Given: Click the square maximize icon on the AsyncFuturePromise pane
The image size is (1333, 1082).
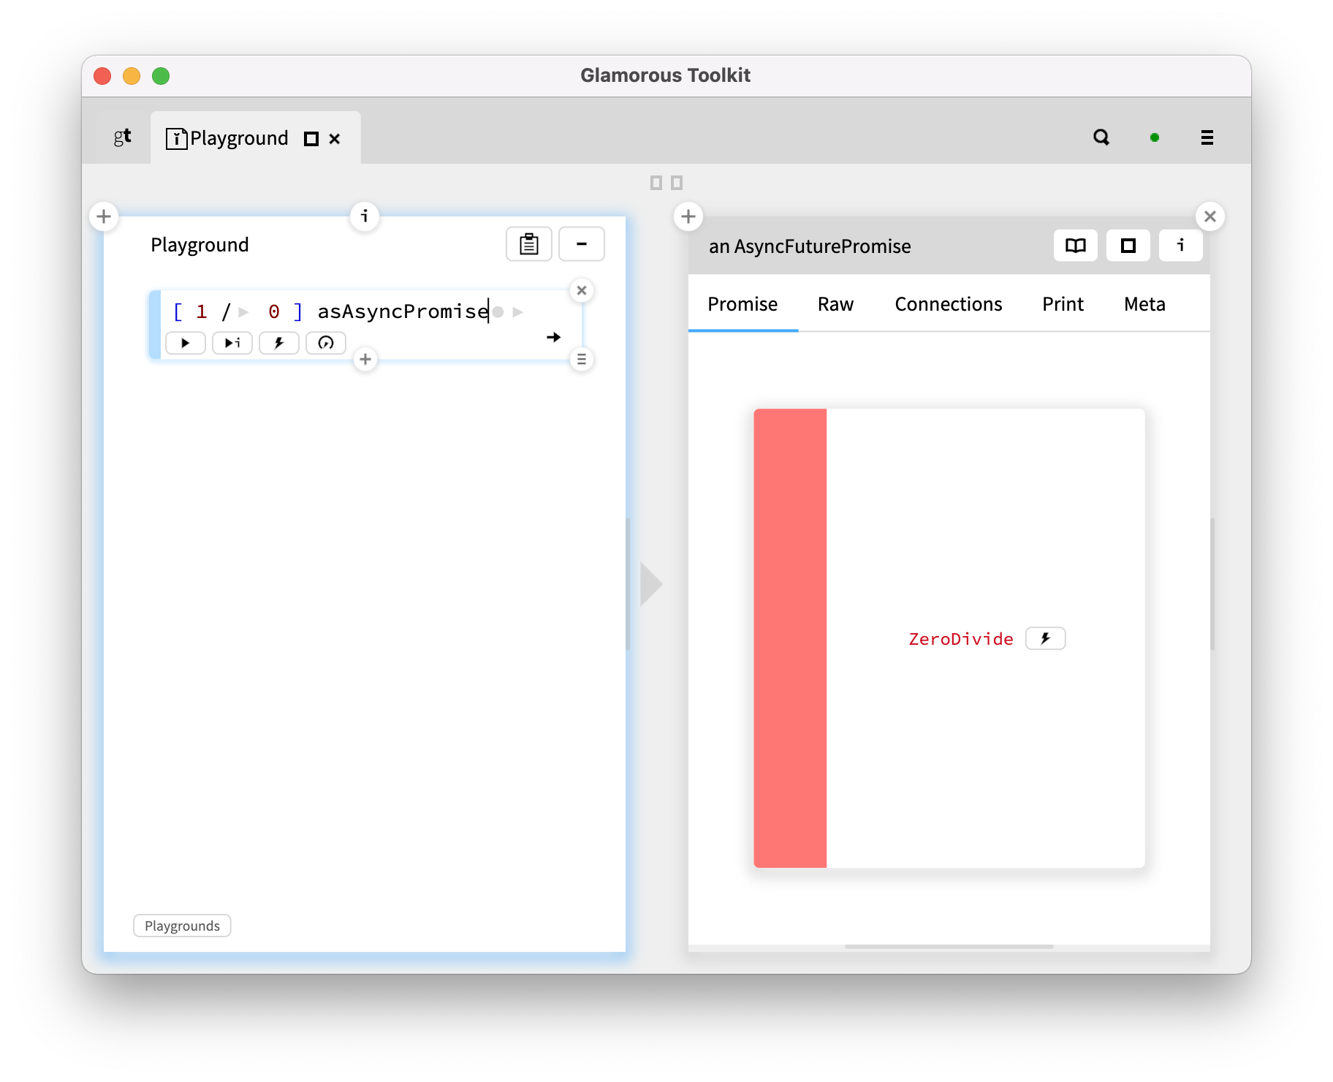Looking at the screenshot, I should click(1128, 246).
